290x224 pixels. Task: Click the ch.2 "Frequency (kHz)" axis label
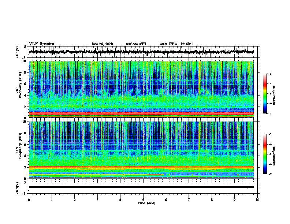click(x=20, y=146)
